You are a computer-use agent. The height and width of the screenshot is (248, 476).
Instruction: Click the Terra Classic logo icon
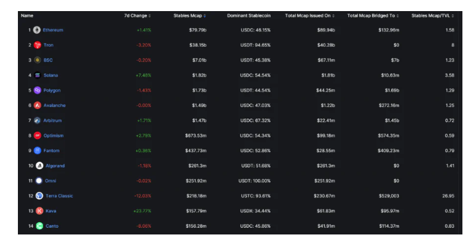tap(40, 196)
